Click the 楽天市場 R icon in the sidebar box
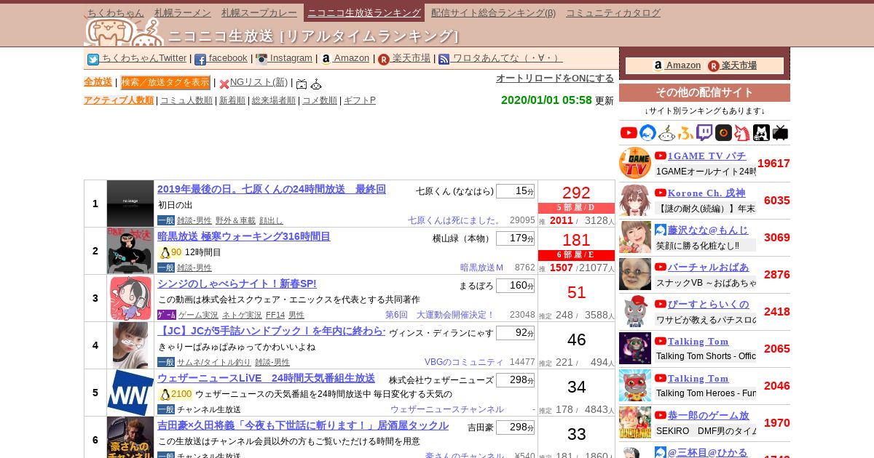This screenshot has width=874, height=458. tap(714, 65)
